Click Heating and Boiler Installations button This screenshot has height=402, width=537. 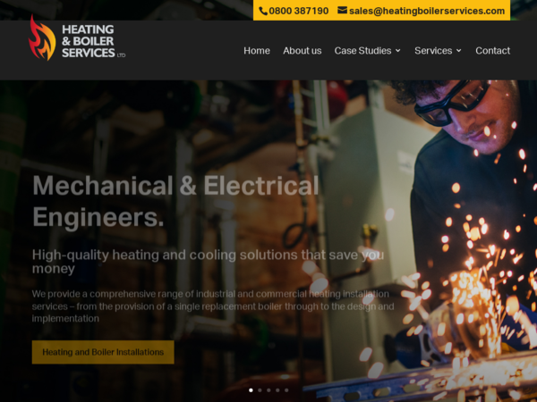coord(103,352)
